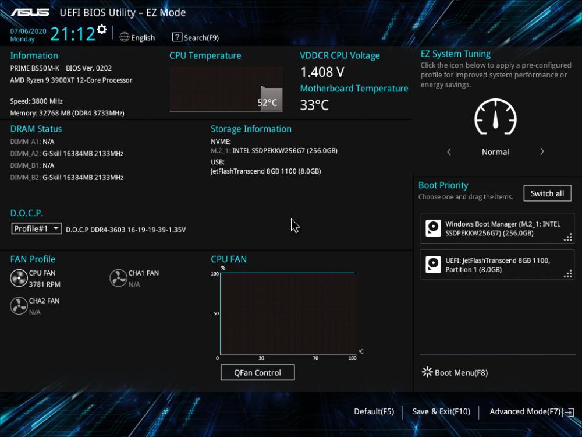Open Search(F9)
Screen dimensions: 582x437
coord(196,37)
